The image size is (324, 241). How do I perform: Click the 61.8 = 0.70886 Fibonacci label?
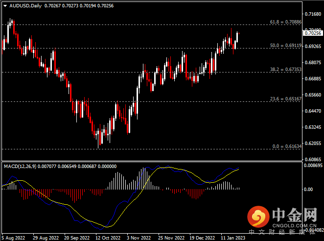[x=285, y=22]
